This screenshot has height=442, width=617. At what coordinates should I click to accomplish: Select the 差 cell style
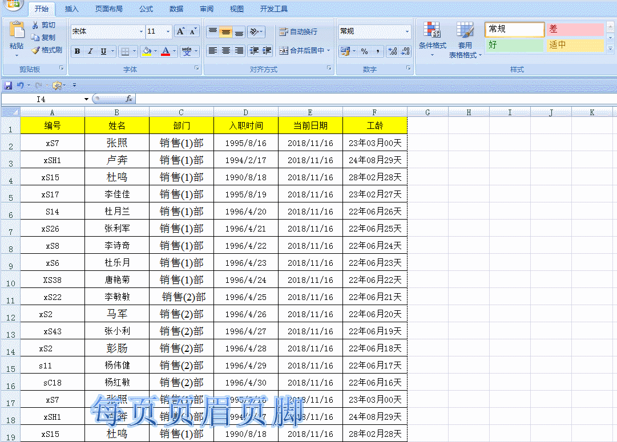point(575,29)
